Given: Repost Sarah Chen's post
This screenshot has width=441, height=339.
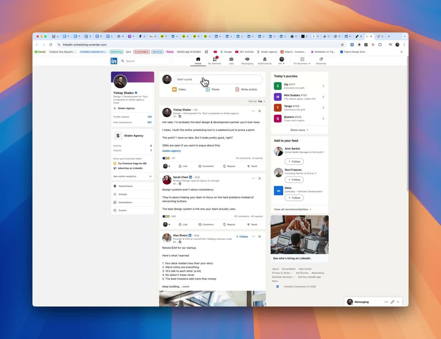Looking at the screenshot, I should click(229, 224).
